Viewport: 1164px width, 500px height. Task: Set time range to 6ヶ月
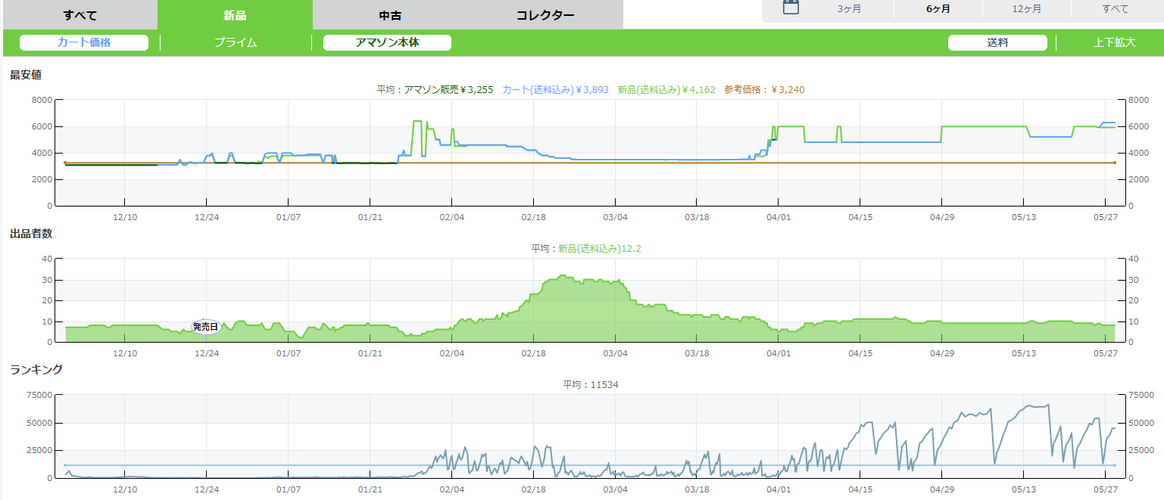coord(938,9)
